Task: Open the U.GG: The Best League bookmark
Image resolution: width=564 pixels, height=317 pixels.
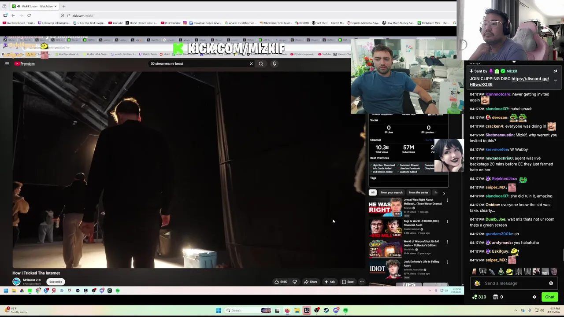Action: 89,23
